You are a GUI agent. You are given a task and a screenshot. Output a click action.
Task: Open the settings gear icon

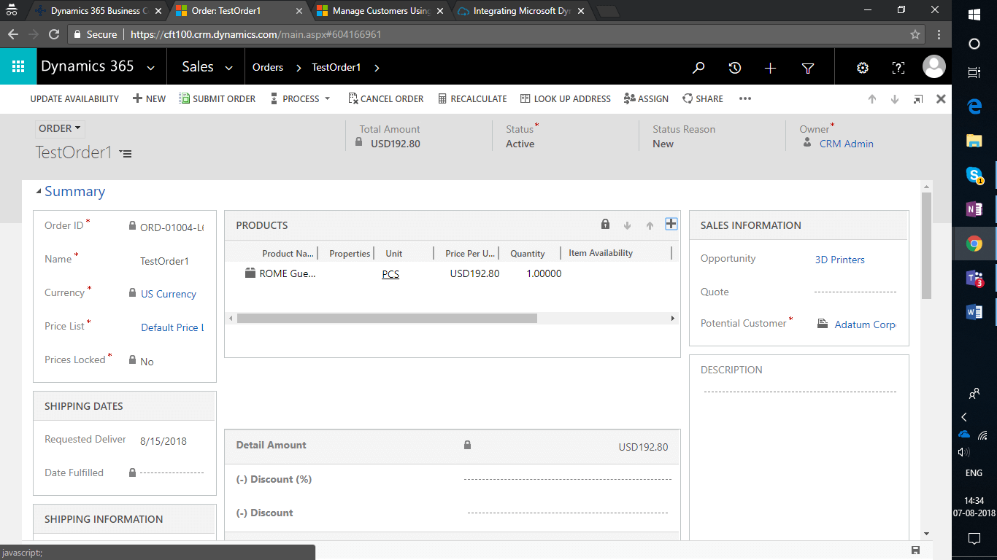pyautogui.click(x=863, y=68)
